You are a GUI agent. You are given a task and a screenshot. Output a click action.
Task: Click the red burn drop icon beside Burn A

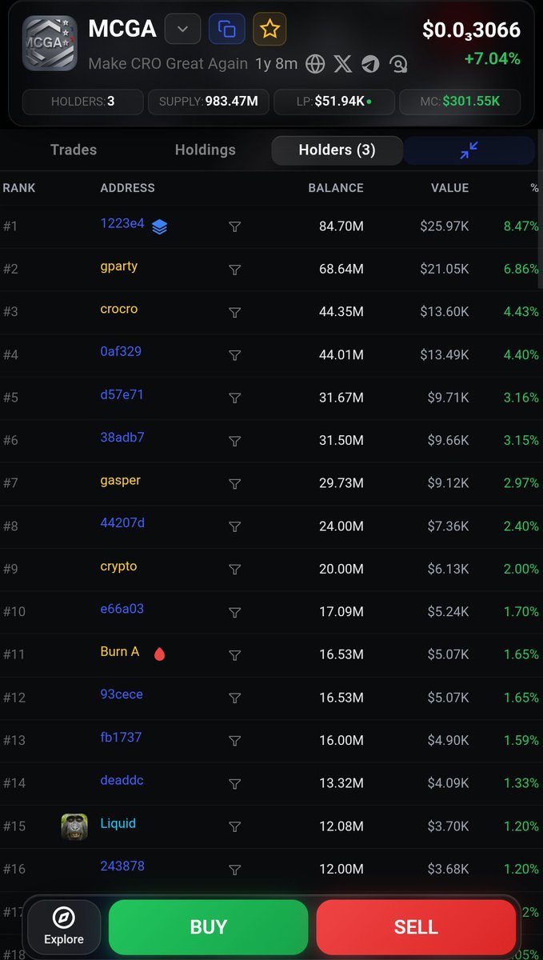pos(159,654)
